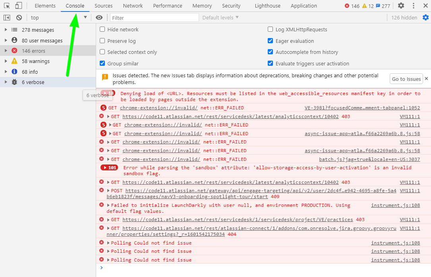Enable Log XMLHttpRequests checkbox
The width and height of the screenshot is (431, 277).
pyautogui.click(x=271, y=29)
